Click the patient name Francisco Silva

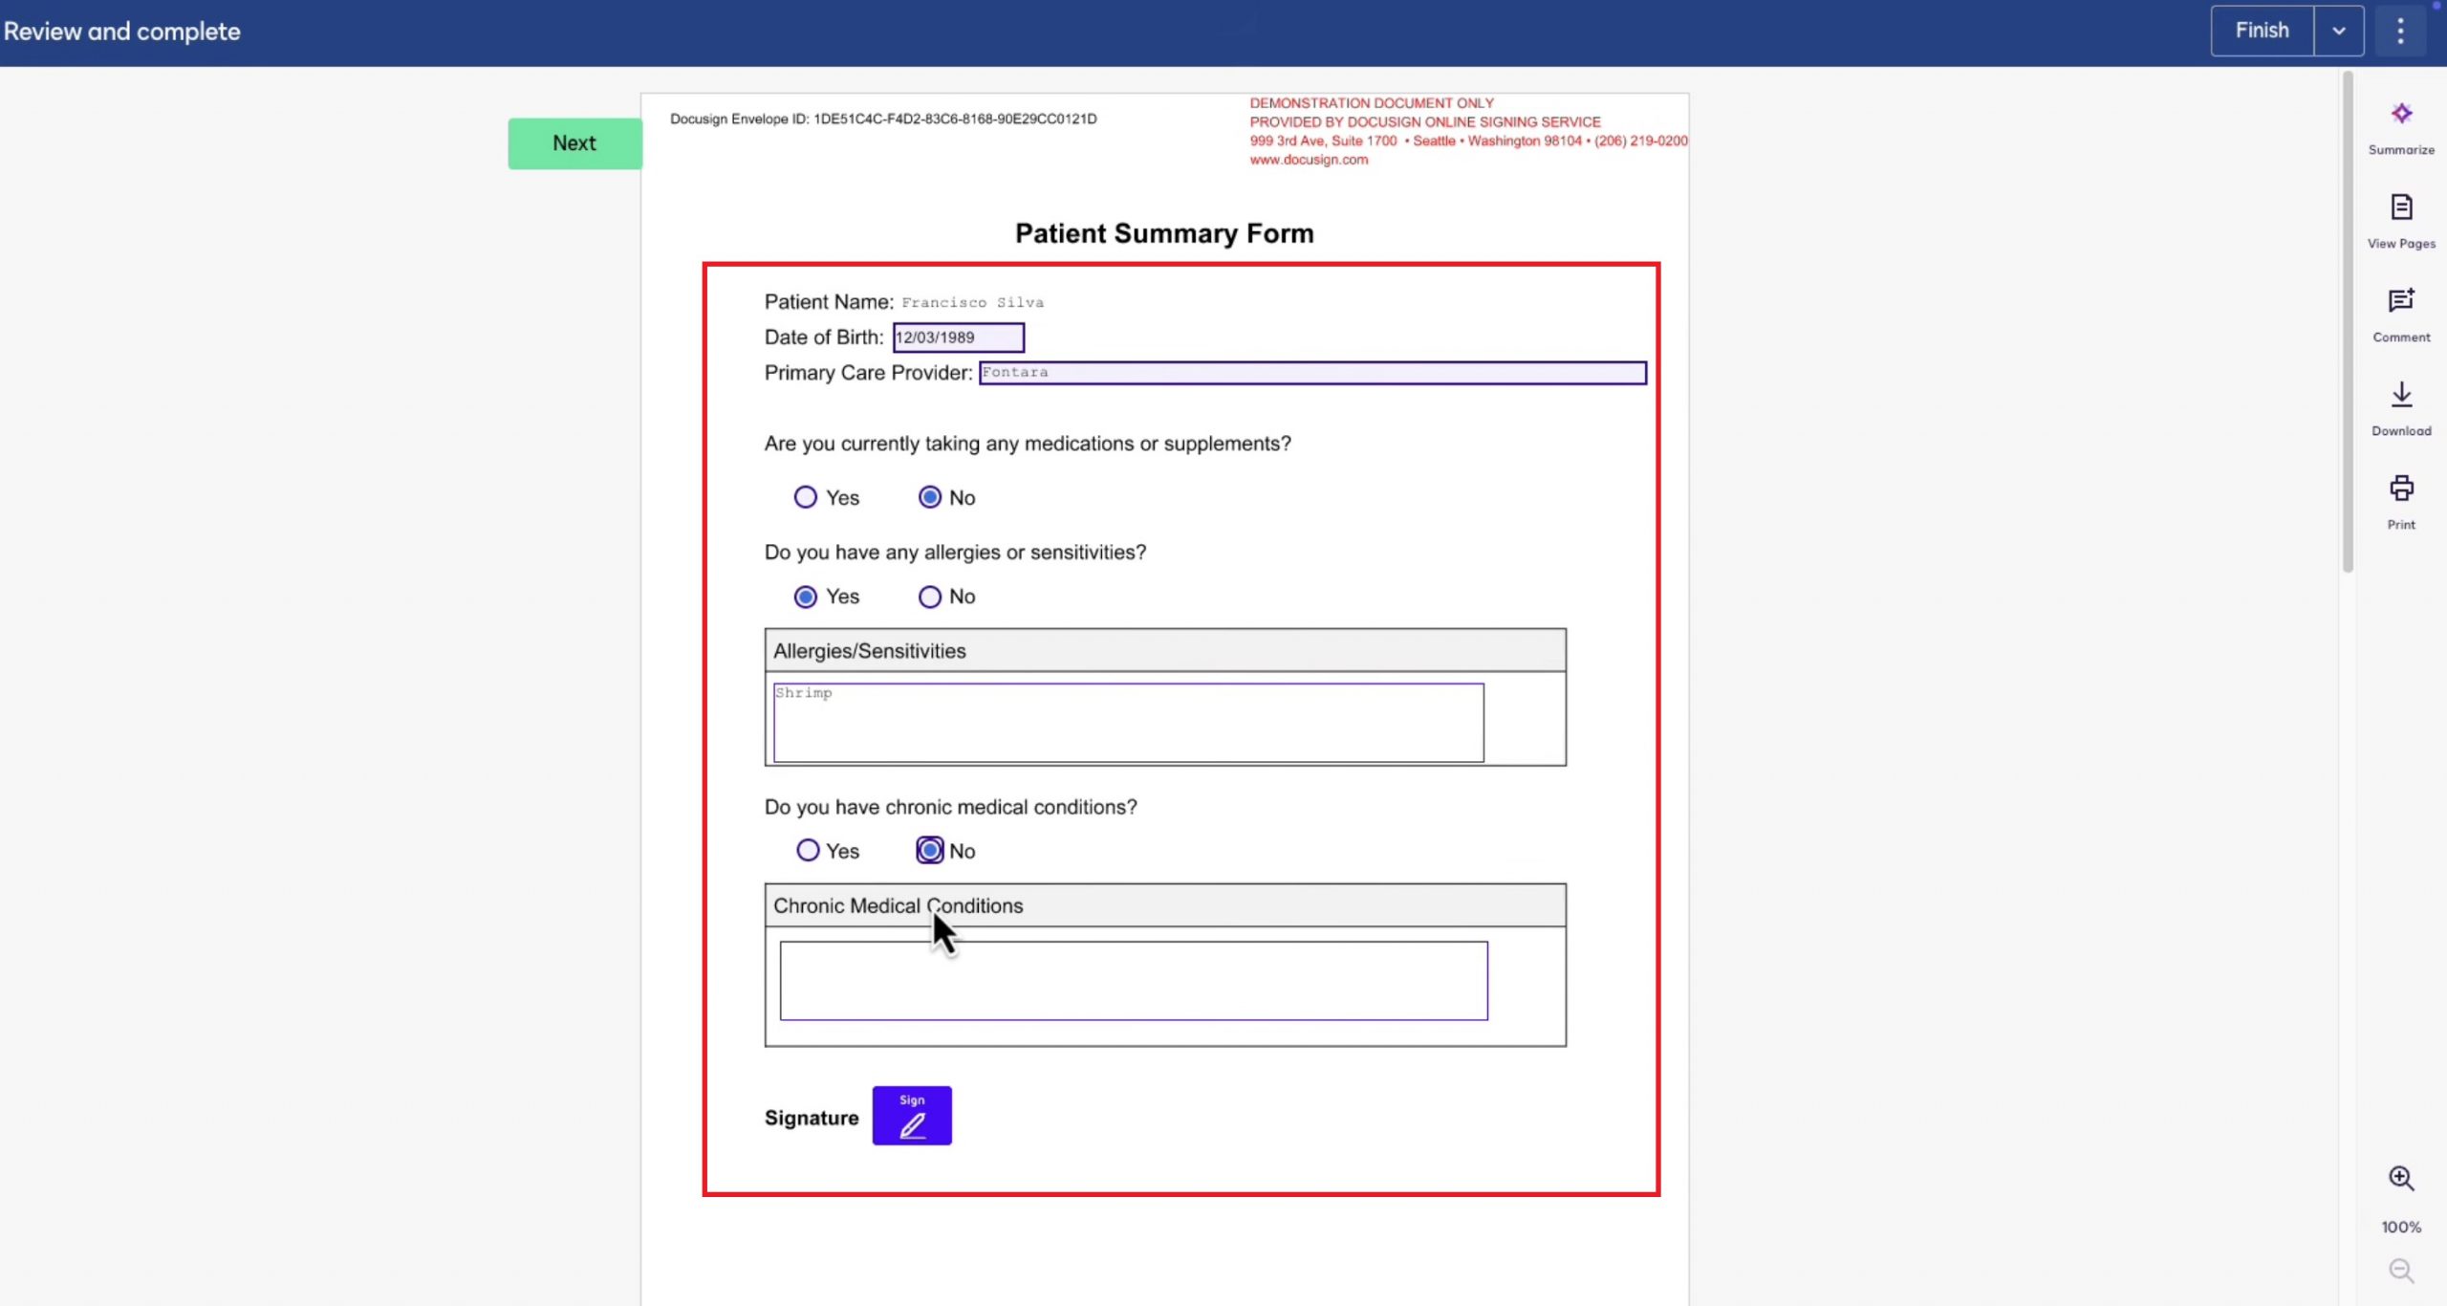coord(972,302)
